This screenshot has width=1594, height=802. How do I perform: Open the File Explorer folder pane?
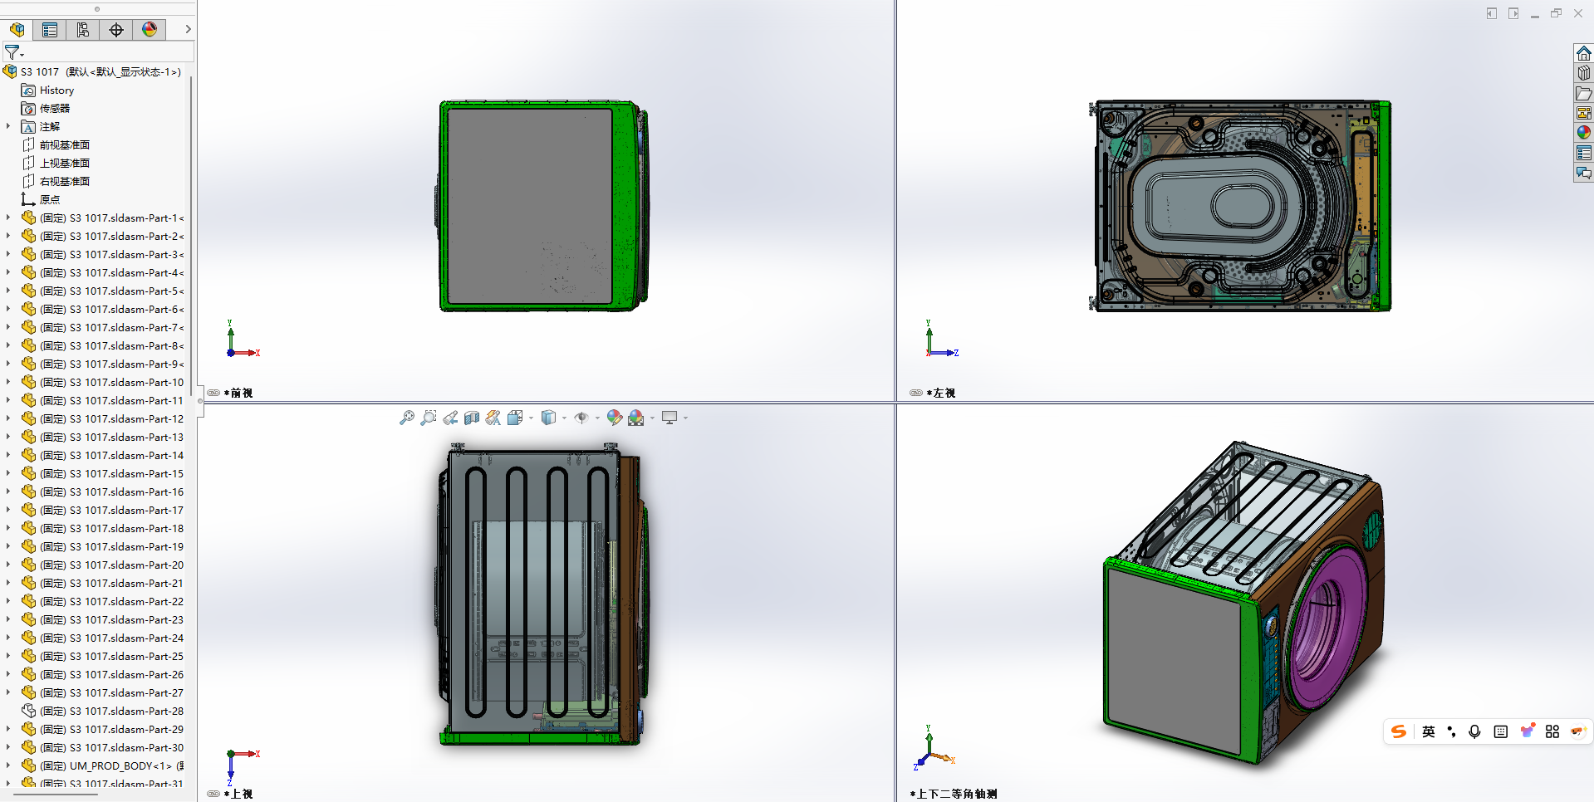click(1584, 93)
